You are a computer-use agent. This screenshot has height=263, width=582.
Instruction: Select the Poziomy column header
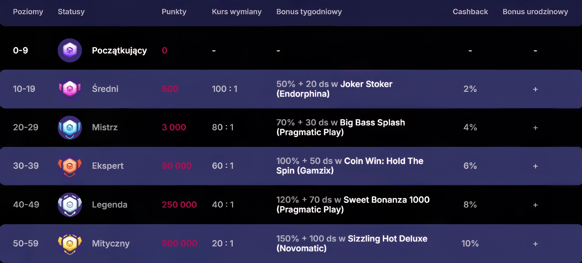(28, 12)
